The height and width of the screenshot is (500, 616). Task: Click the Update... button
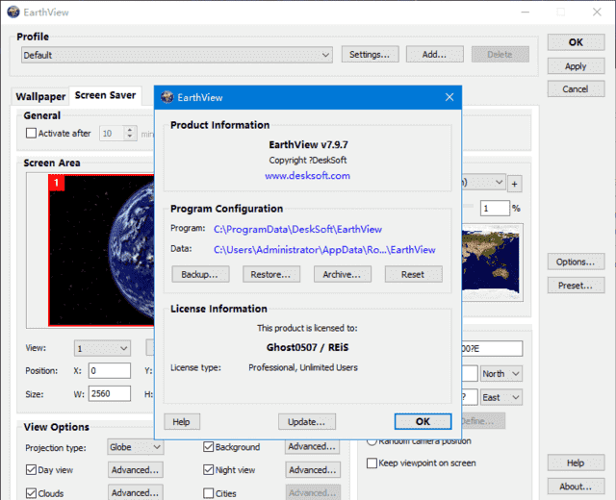pos(307,422)
